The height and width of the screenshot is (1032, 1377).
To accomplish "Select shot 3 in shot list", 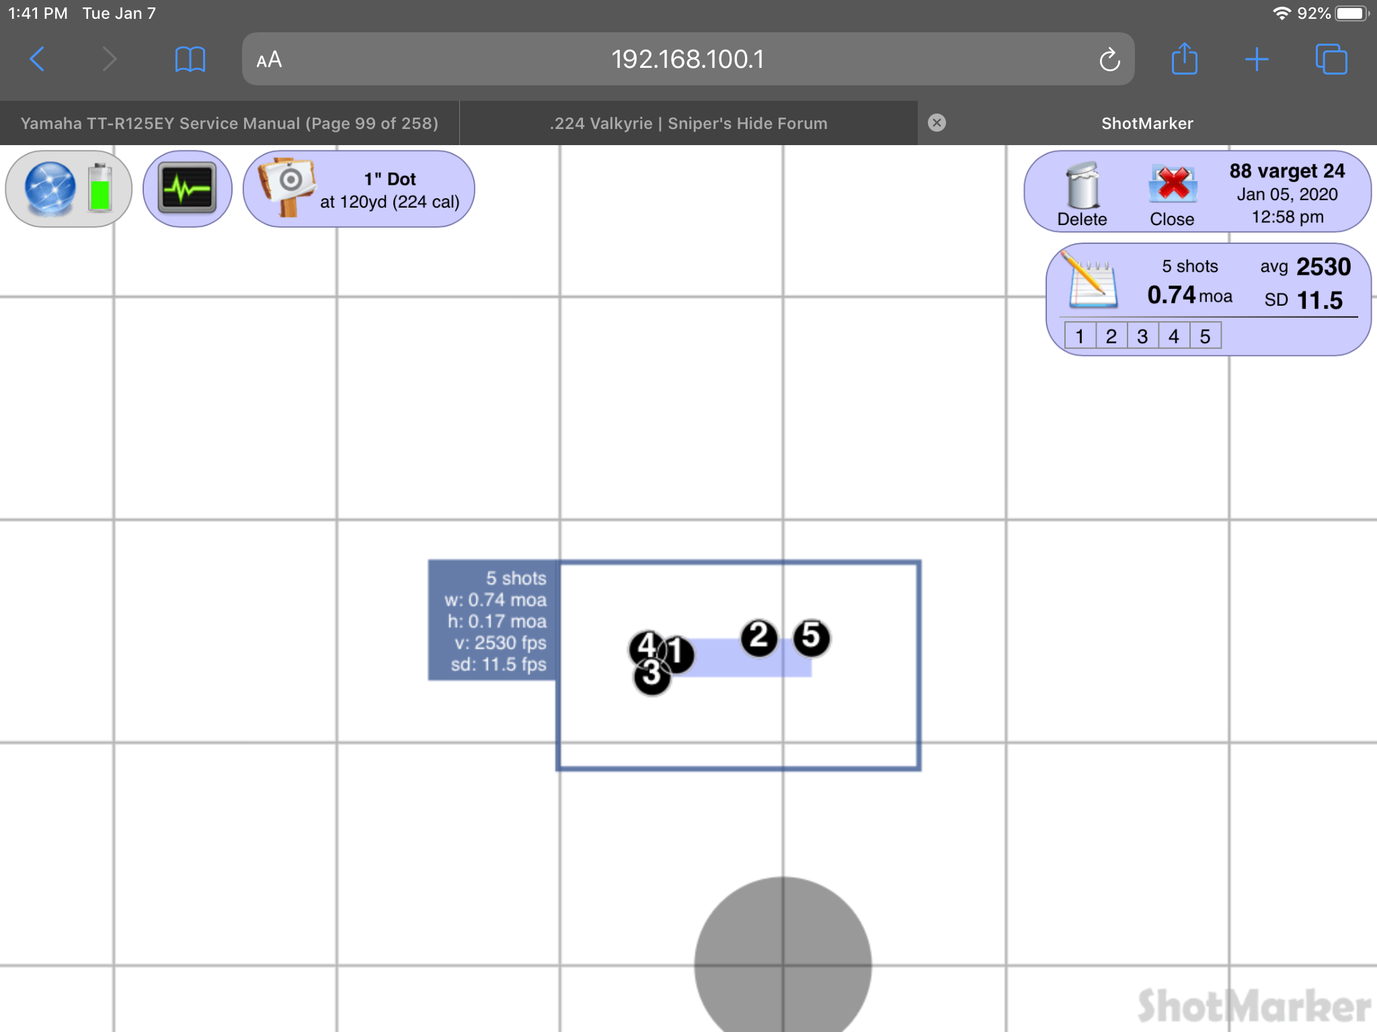I will point(1142,336).
